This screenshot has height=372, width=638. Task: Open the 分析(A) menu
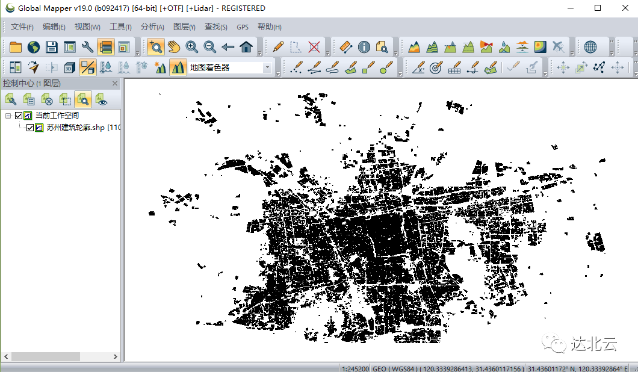[x=152, y=27]
